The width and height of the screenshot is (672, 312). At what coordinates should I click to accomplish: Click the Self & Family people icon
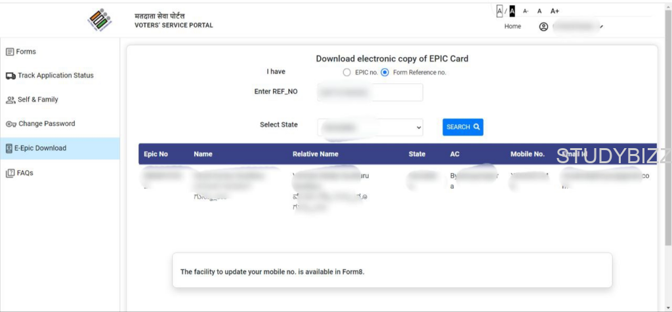[10, 100]
